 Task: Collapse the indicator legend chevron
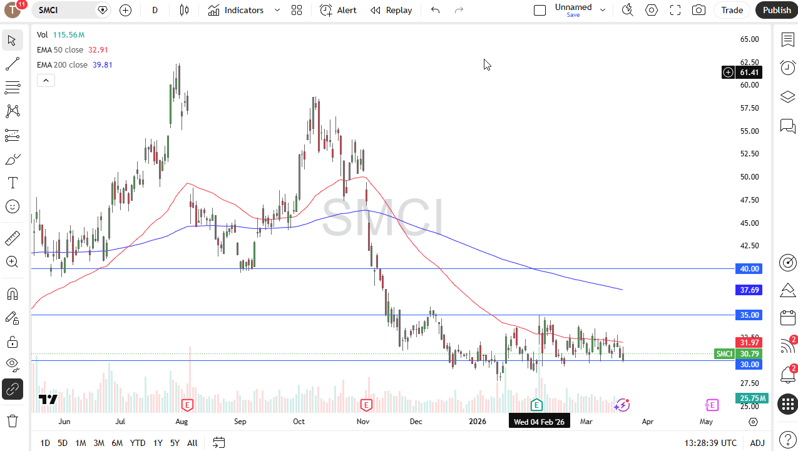tap(46, 80)
